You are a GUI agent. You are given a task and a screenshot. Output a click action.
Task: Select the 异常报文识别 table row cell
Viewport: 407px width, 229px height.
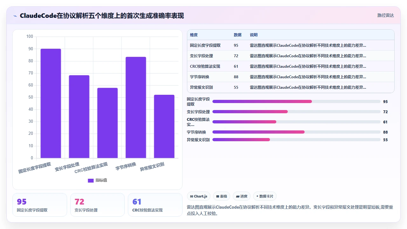201,87
